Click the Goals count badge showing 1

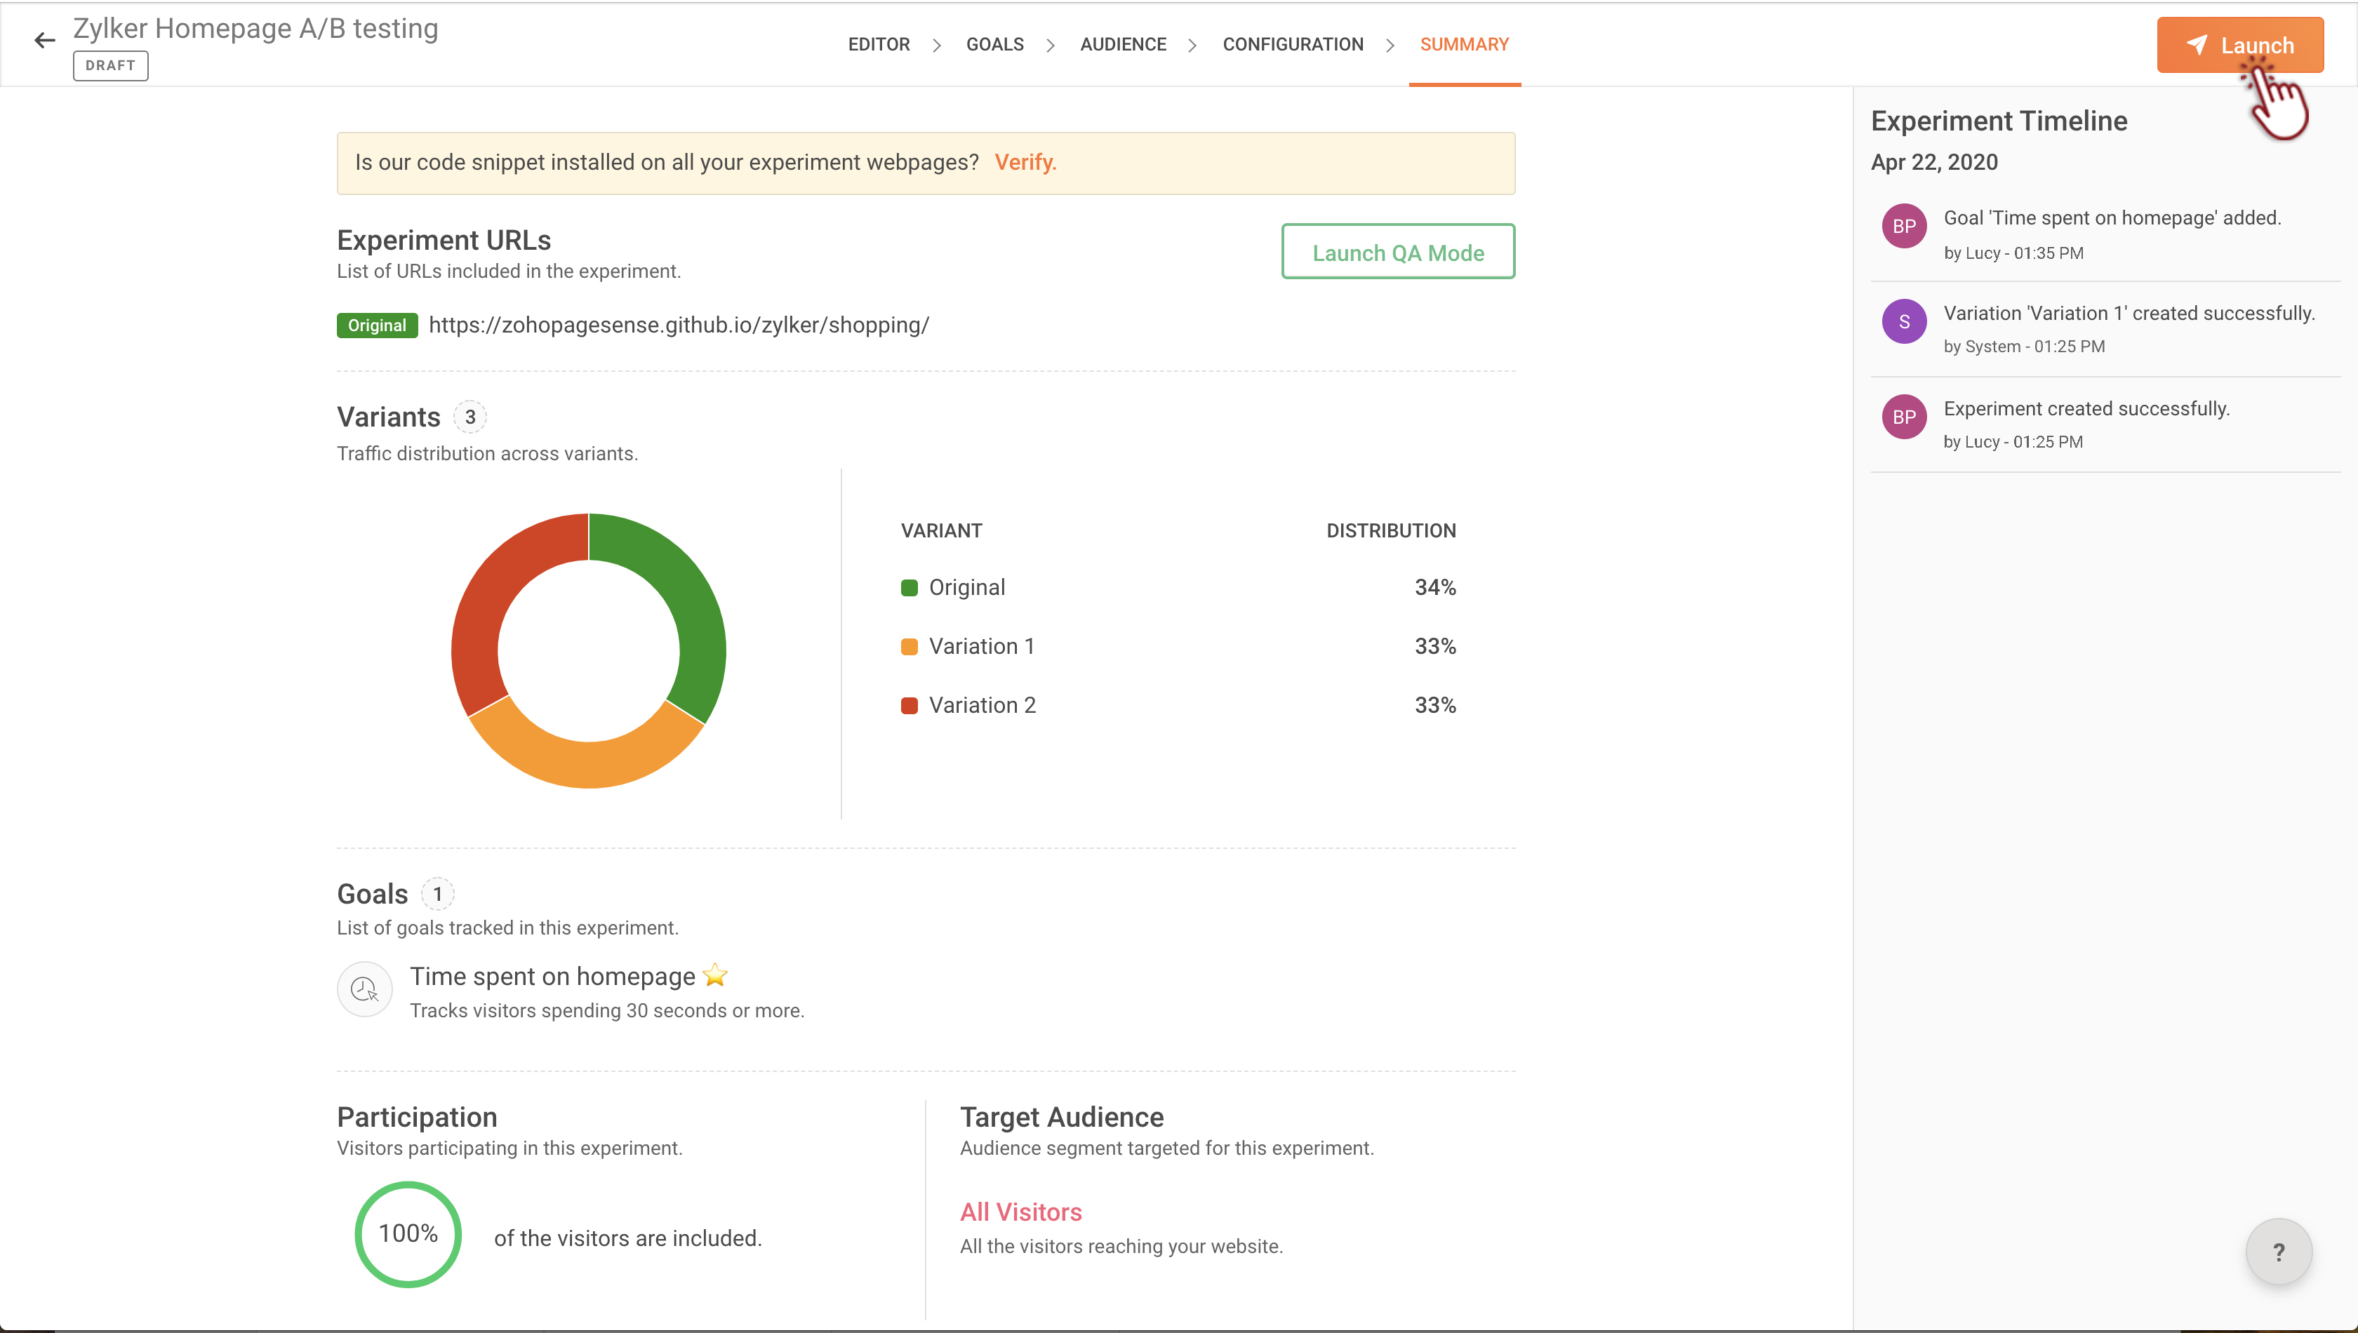click(x=438, y=894)
